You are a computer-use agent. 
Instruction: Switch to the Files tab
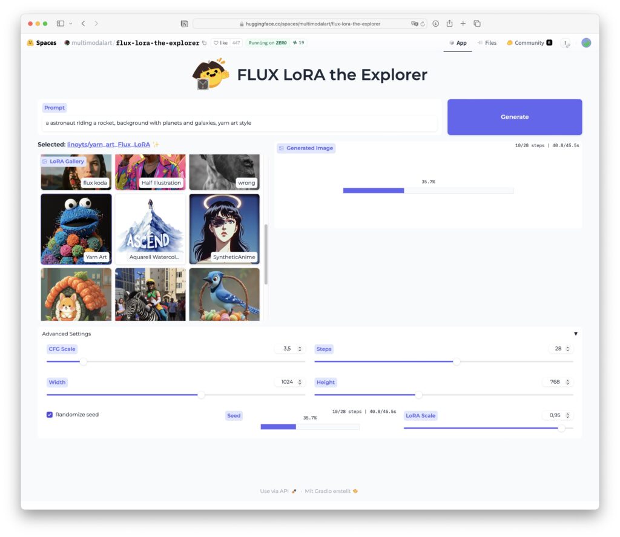tap(487, 43)
